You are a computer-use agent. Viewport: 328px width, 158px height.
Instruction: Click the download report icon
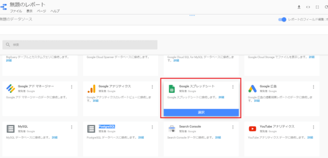coord(299,7)
